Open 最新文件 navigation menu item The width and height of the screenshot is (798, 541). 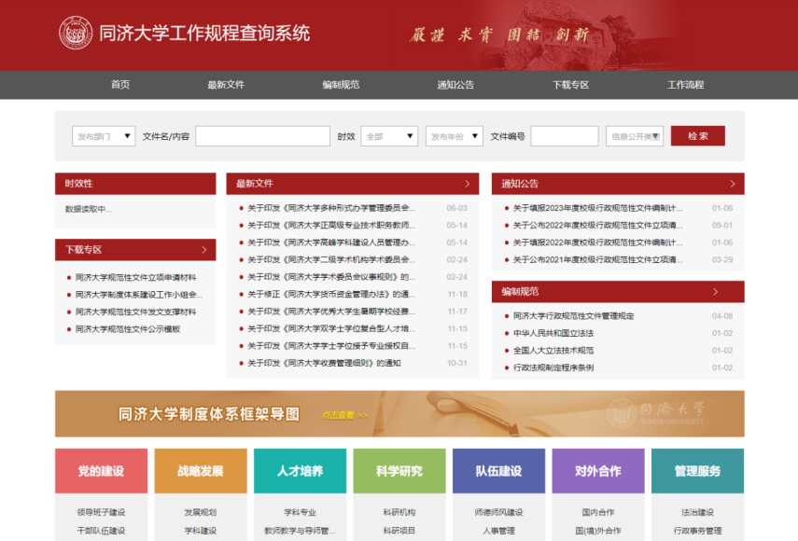tap(226, 85)
